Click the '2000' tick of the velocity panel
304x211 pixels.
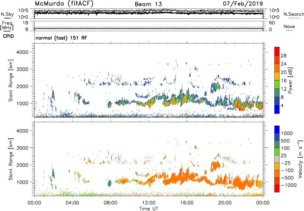[x=22, y=165]
